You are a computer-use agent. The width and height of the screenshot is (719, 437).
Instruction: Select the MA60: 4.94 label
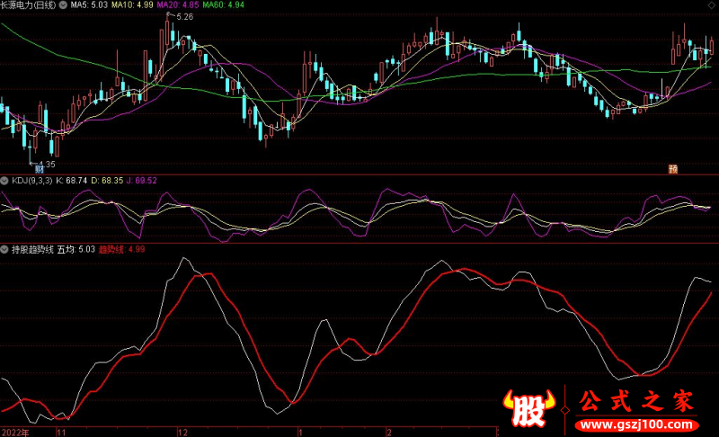click(223, 5)
